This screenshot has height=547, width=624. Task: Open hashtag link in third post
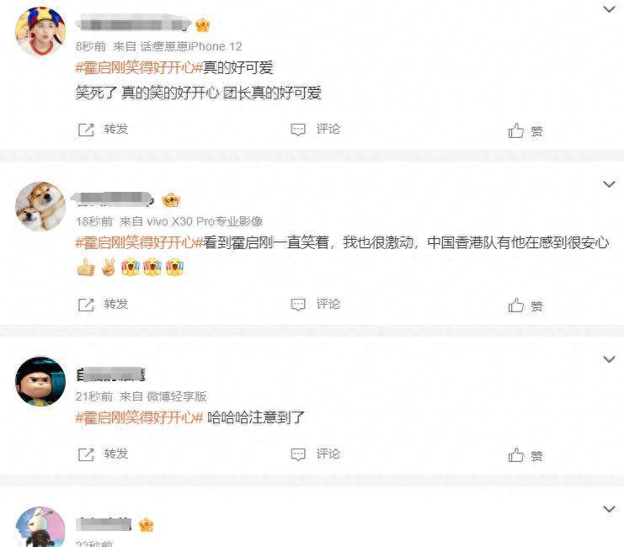pos(139,417)
